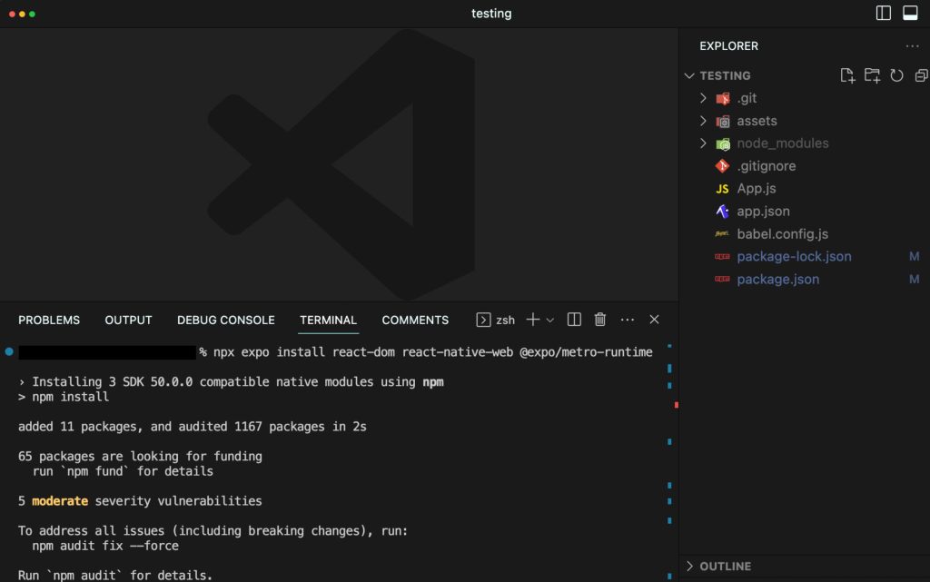Click the M status badge on package-lock.json
Screen dimensions: 930x582
tap(914, 257)
